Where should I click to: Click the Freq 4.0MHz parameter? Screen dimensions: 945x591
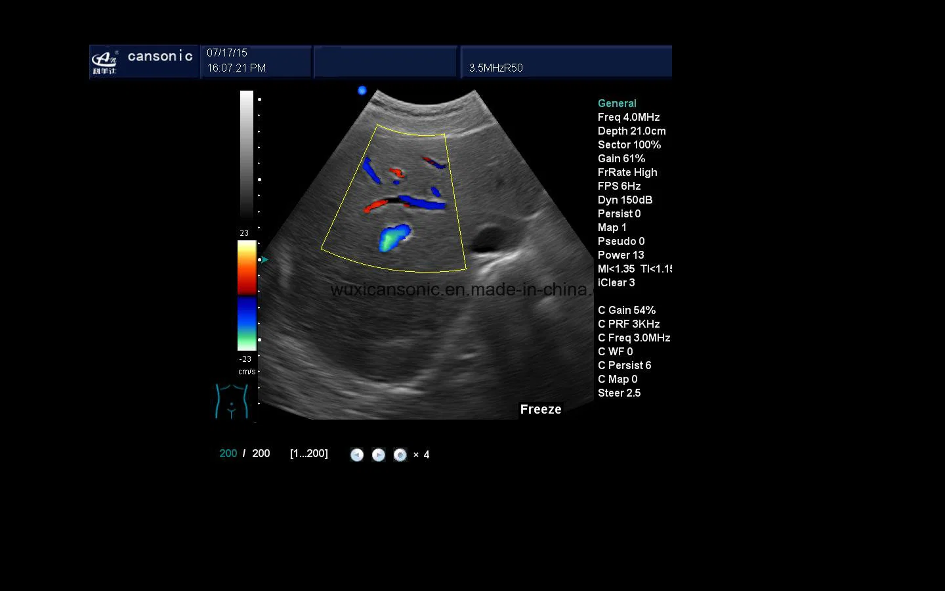click(629, 117)
